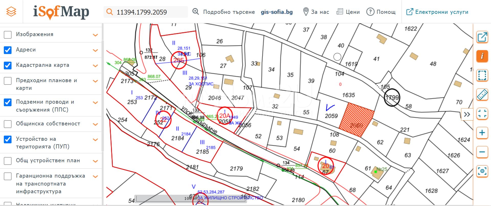Toggle the Общинска собственост checkbox

click(8, 124)
